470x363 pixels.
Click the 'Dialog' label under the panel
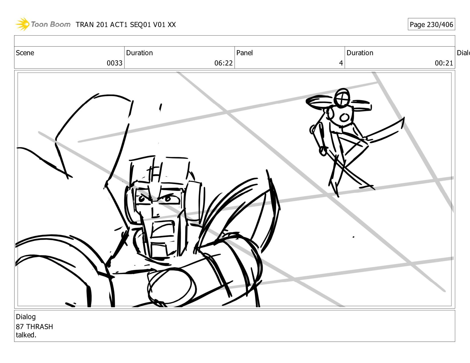26,317
